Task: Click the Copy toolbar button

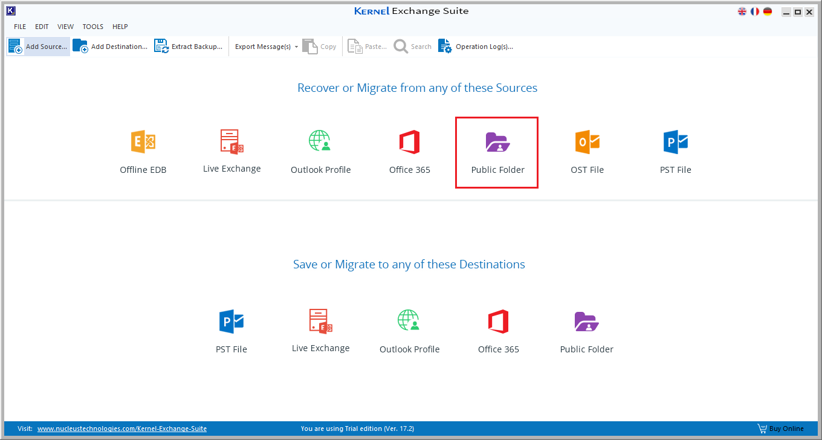Action: coord(320,47)
